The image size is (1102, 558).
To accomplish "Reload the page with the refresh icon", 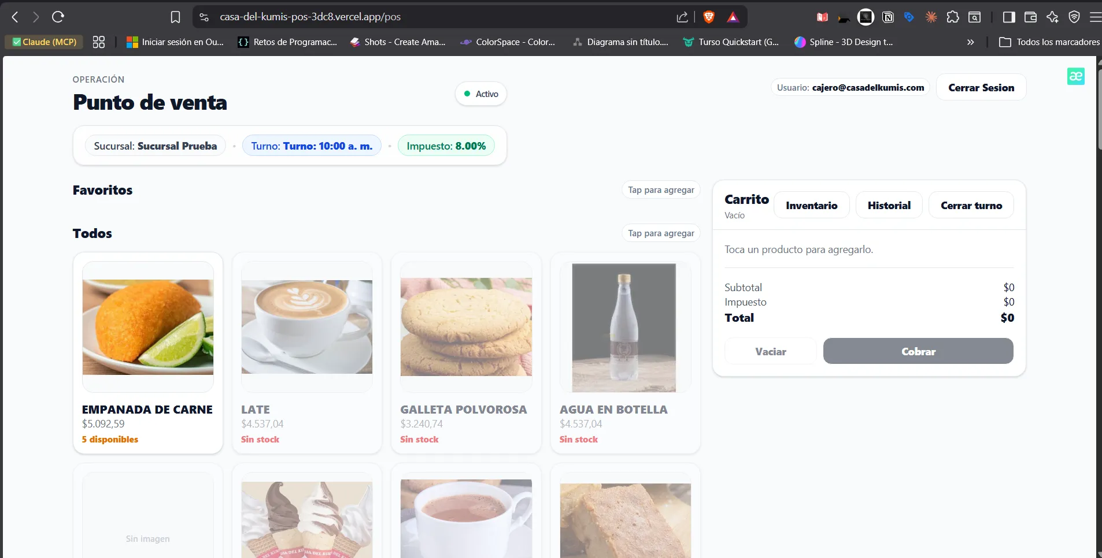I will [58, 17].
